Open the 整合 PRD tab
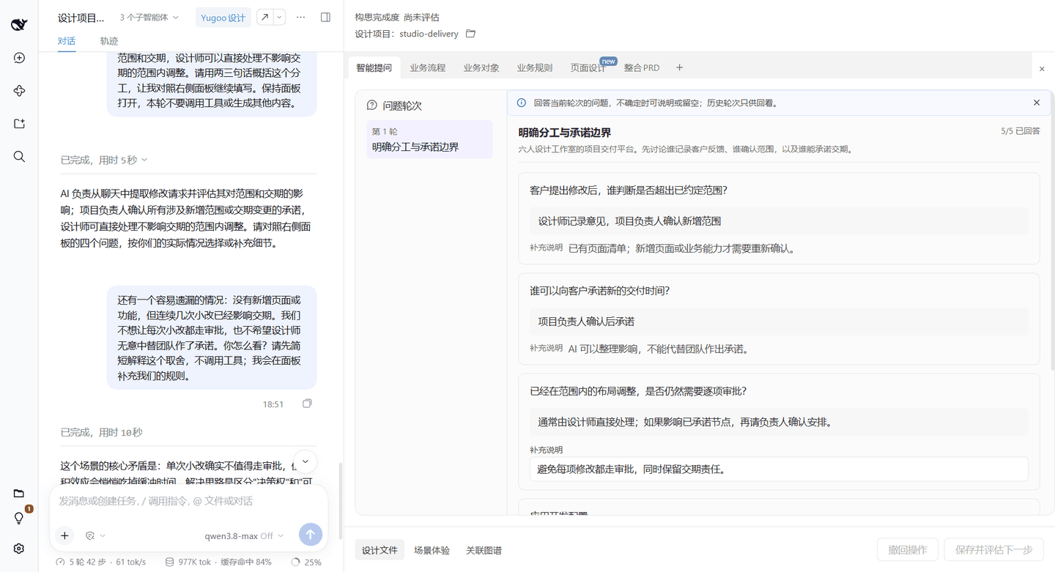Viewport: 1055px width, 572px height. tap(642, 67)
